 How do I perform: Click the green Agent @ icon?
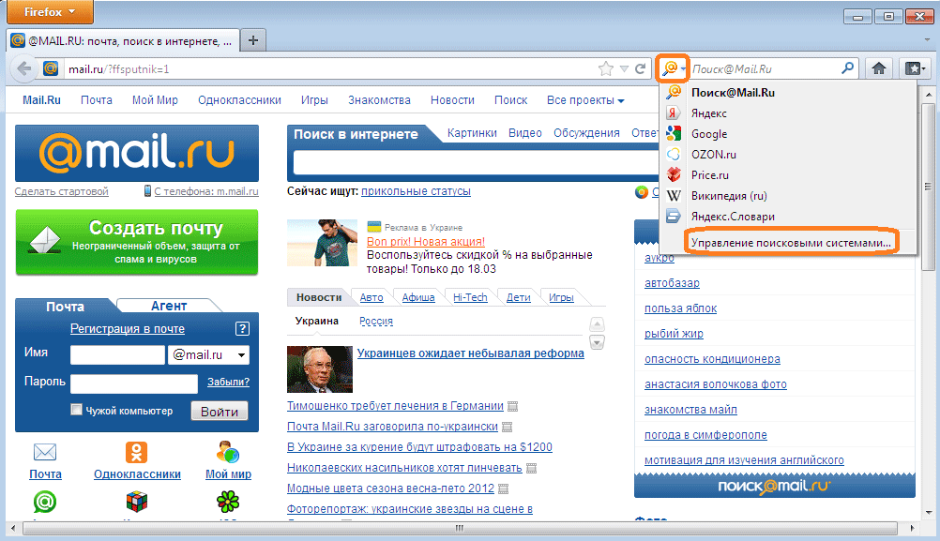point(45,502)
